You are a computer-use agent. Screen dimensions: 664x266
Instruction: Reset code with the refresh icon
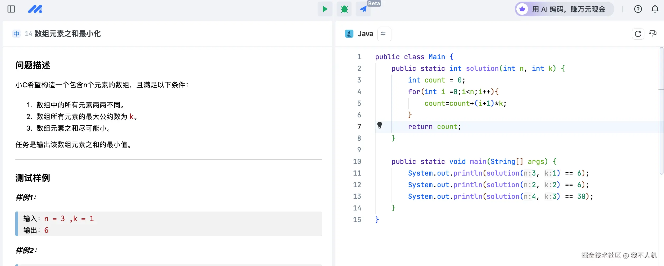coord(638,34)
